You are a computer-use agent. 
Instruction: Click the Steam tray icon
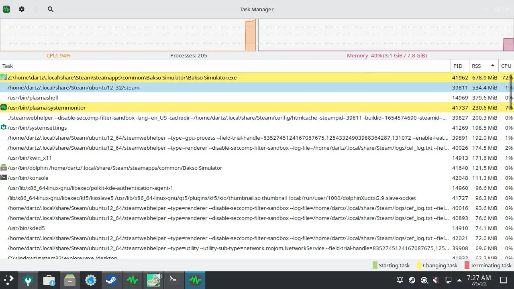coord(412,280)
